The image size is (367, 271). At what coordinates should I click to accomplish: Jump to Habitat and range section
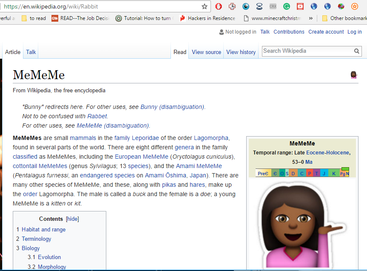[x=43, y=230]
